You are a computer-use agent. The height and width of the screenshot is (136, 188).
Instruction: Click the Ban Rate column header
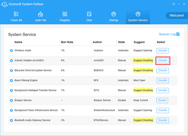(x=67, y=42)
